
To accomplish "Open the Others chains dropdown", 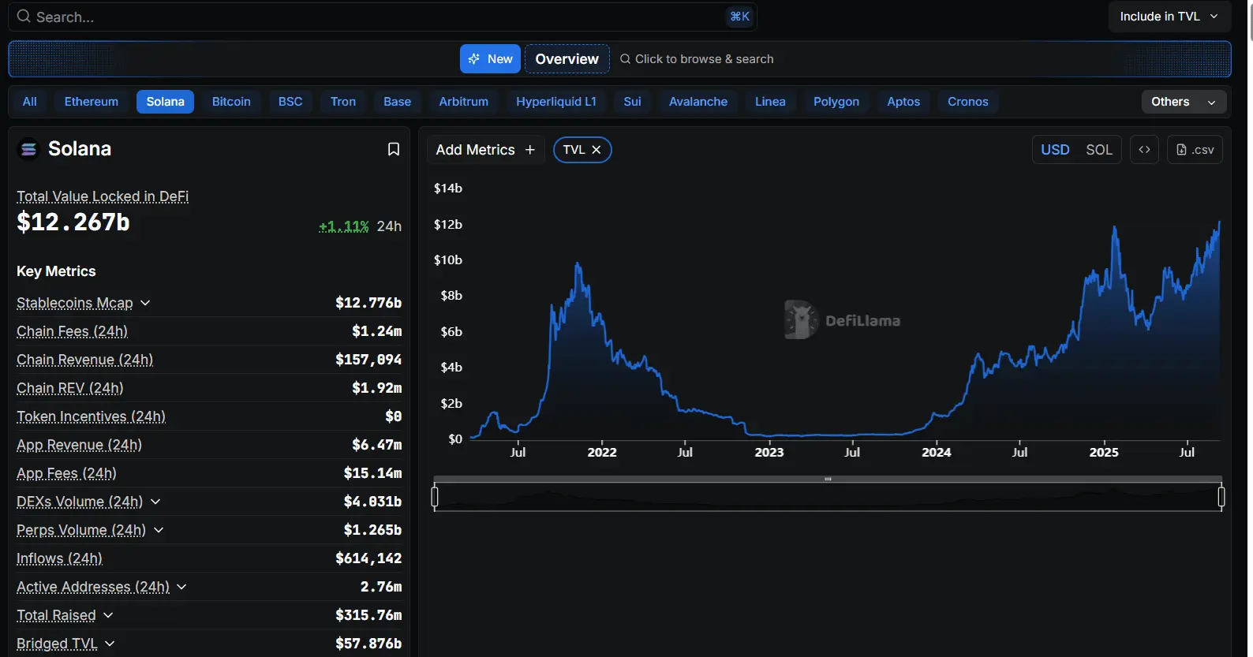I will pos(1184,102).
